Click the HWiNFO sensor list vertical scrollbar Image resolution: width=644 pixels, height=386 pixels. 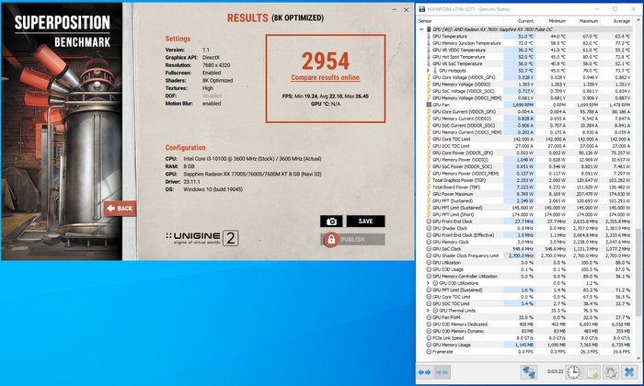[638, 272]
